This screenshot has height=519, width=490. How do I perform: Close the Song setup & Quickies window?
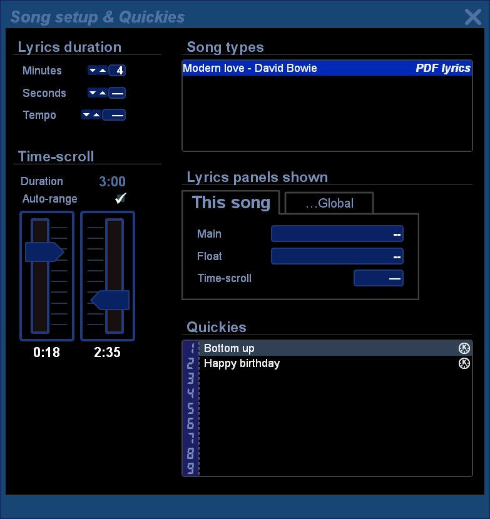pos(472,17)
